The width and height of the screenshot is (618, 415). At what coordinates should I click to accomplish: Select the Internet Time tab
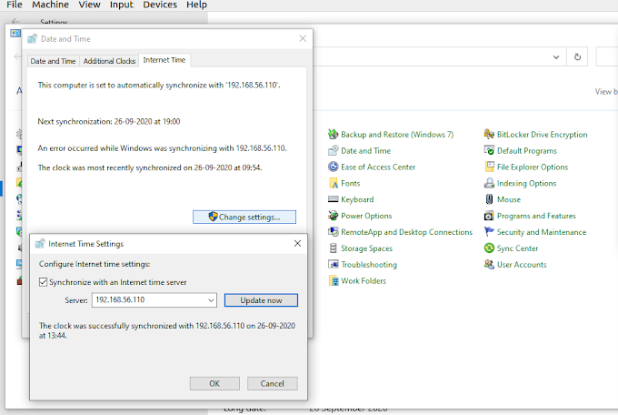pyautogui.click(x=164, y=60)
